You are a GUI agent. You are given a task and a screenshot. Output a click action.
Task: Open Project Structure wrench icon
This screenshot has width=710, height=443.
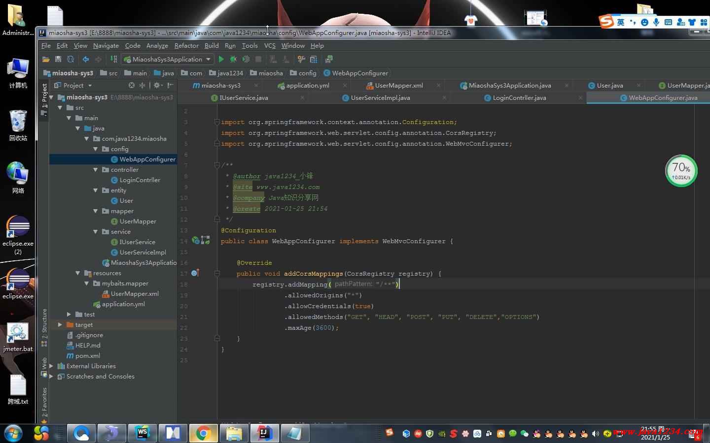301,59
